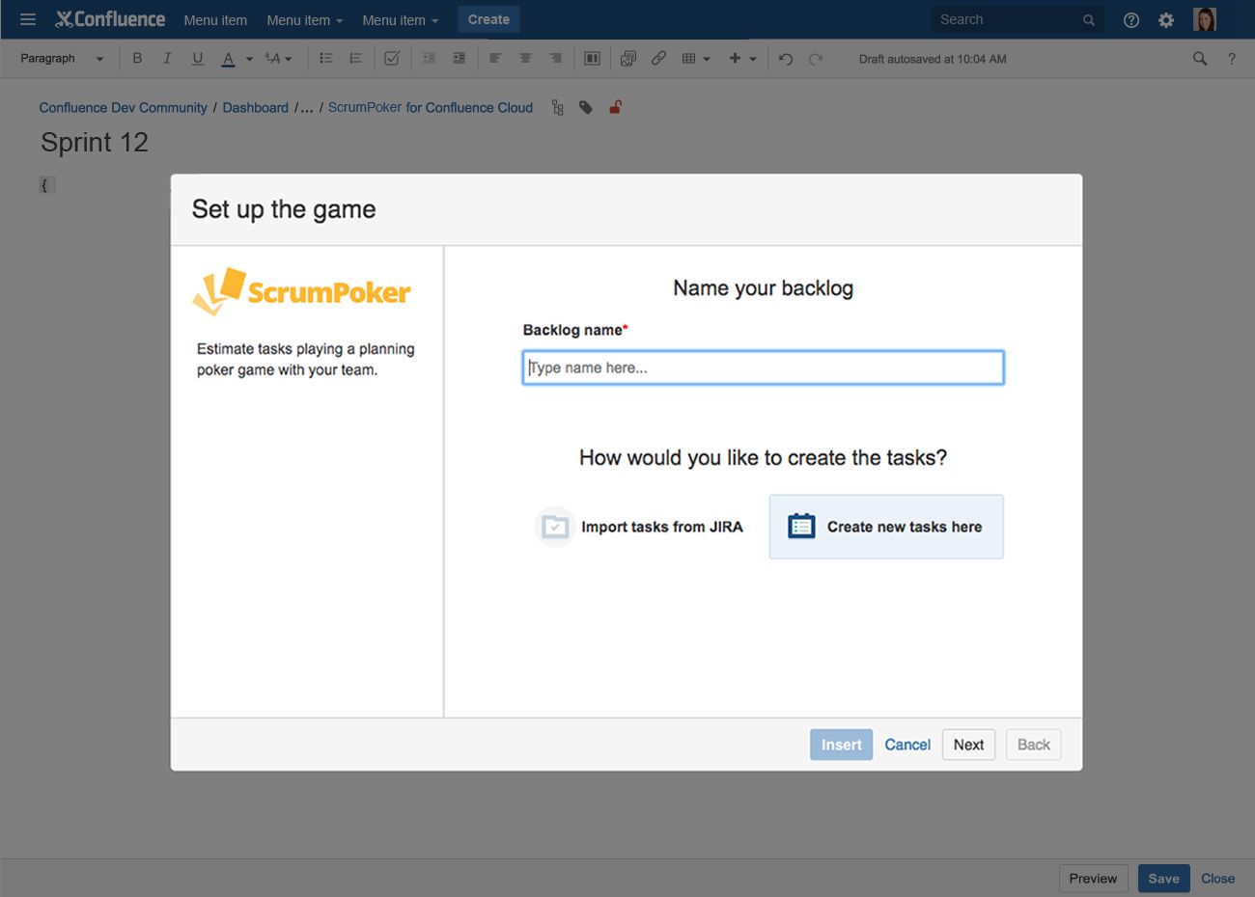Align text left

coord(495,59)
